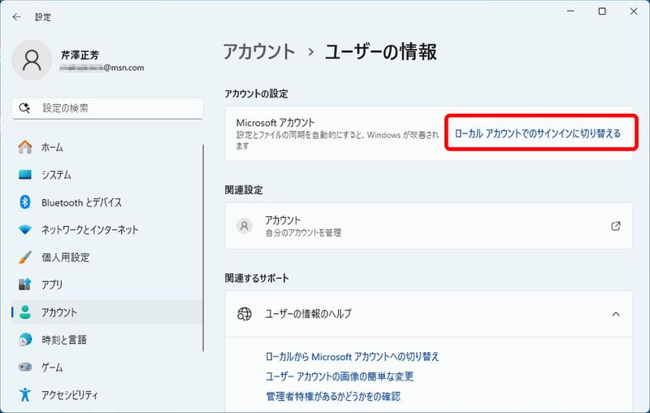Screen dimensions: 650x413
Task: Click the user profile avatar picture
Action: [x=32, y=60]
